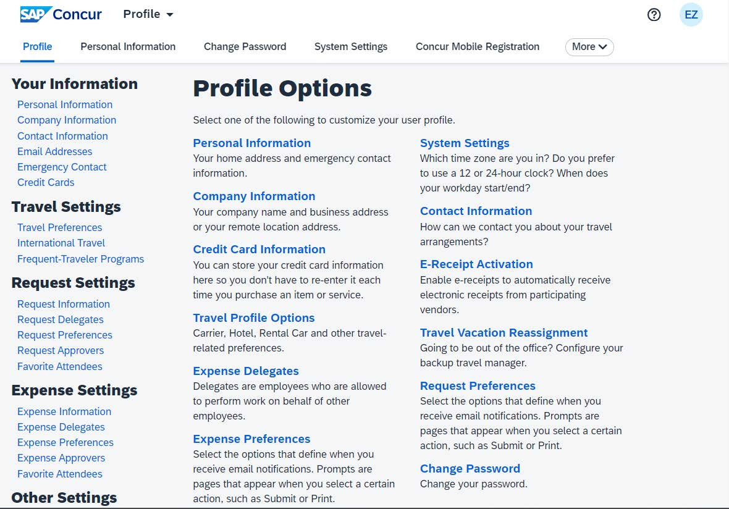Select Request Delegates in the sidebar

pos(60,319)
